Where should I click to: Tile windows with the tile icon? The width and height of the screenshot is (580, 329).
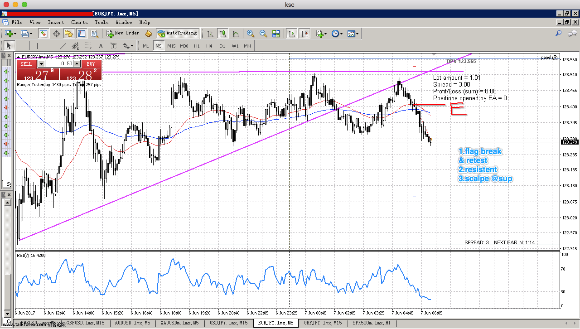276,34
